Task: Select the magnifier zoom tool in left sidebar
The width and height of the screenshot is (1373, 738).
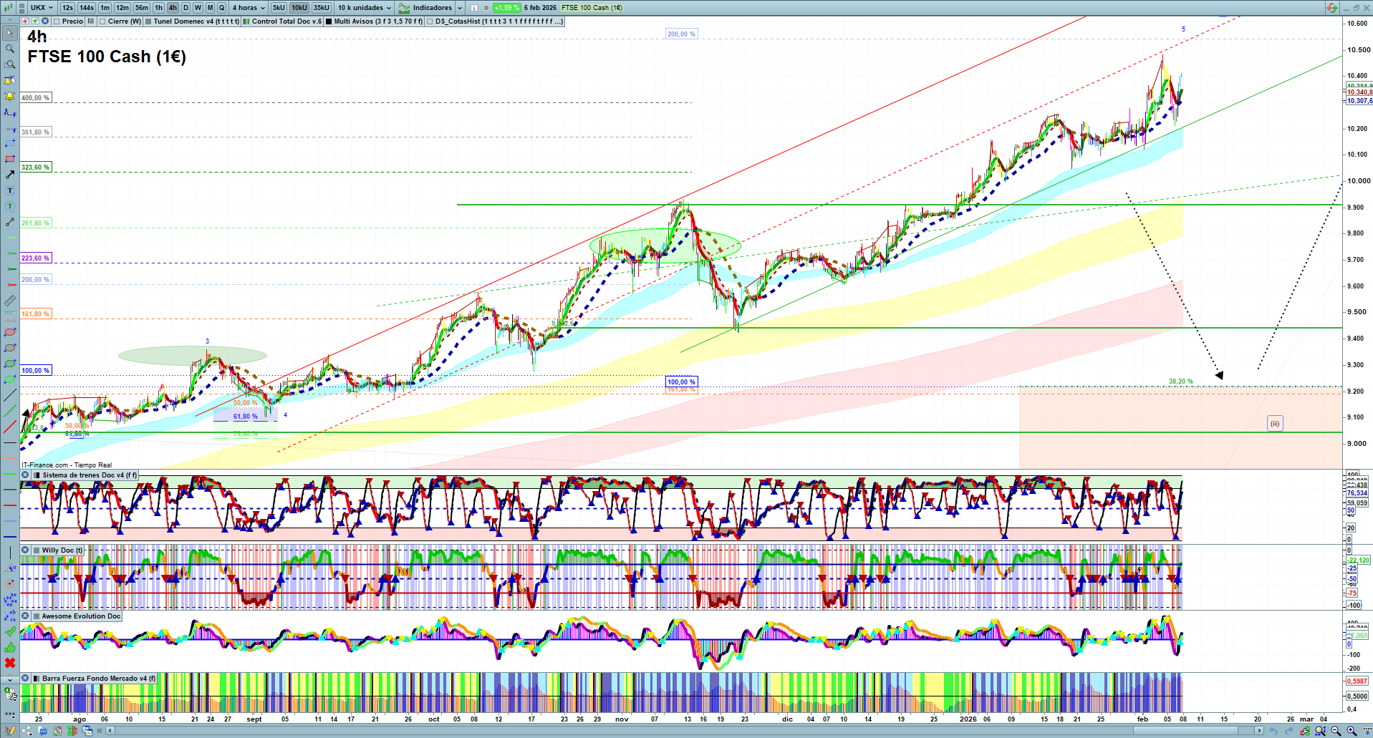Action: pos(10,49)
